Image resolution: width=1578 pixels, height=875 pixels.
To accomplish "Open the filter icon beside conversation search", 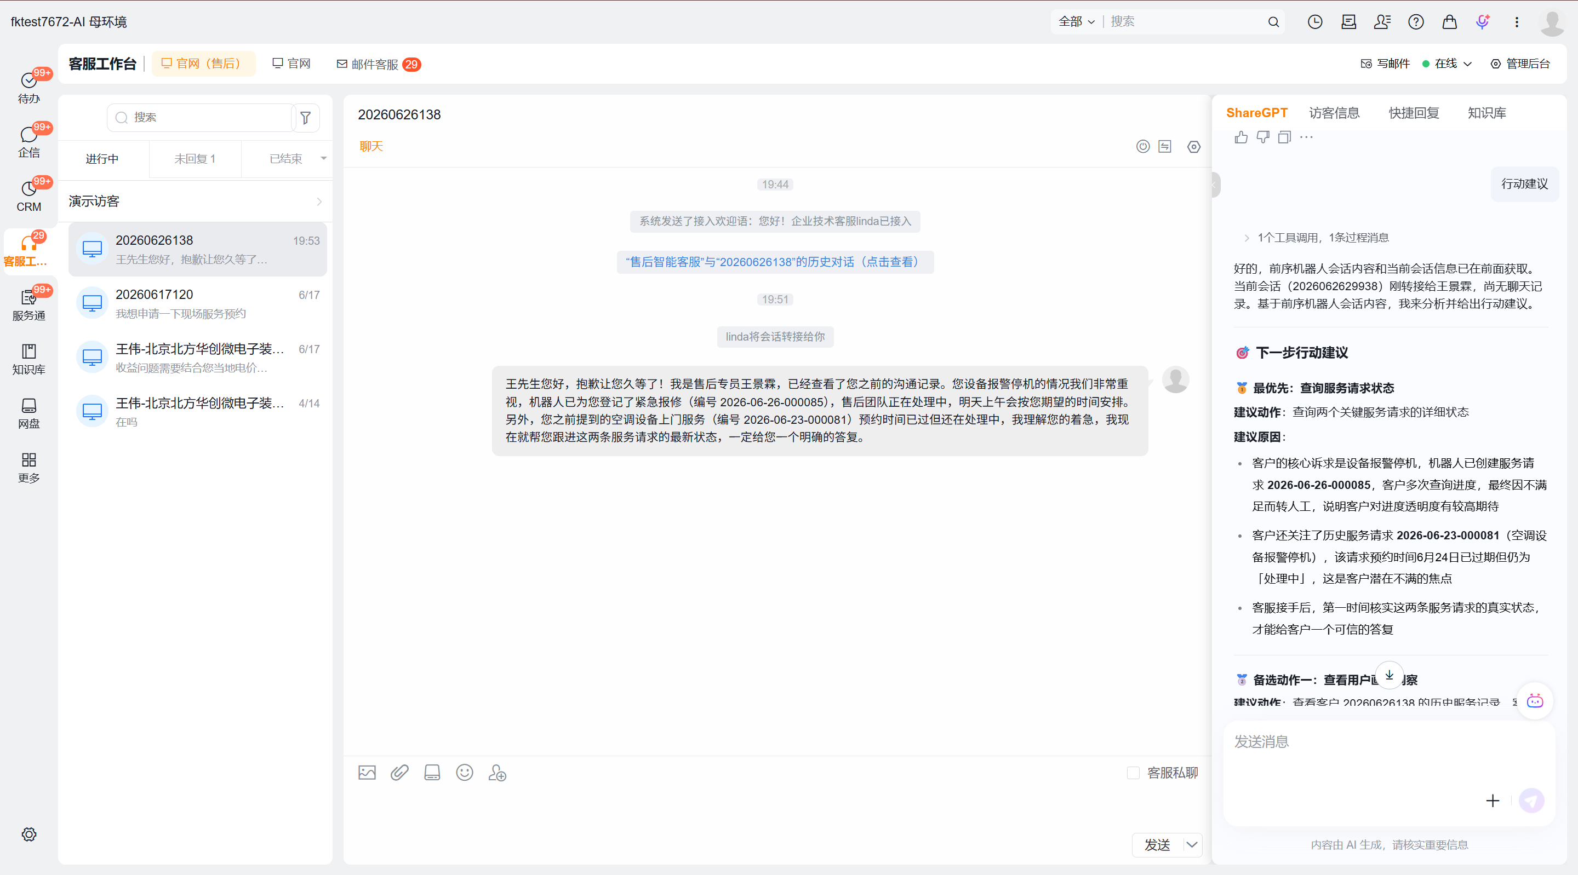I will [306, 118].
